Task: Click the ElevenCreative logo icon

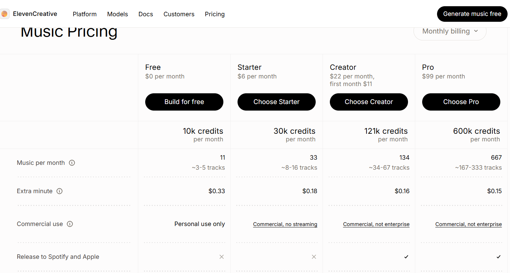Action: pyautogui.click(x=4, y=14)
